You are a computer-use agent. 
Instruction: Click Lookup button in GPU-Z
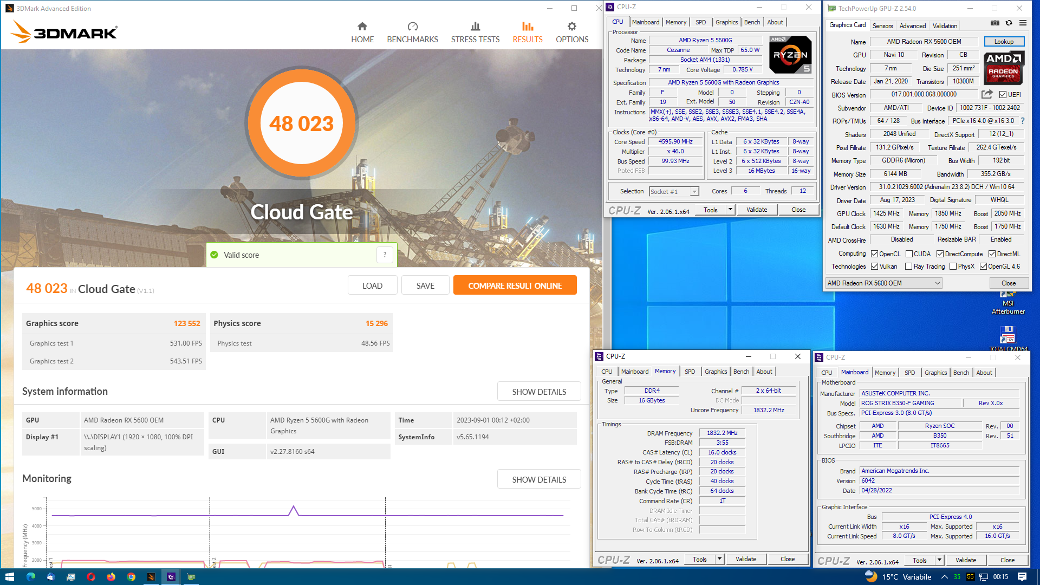(x=1003, y=42)
